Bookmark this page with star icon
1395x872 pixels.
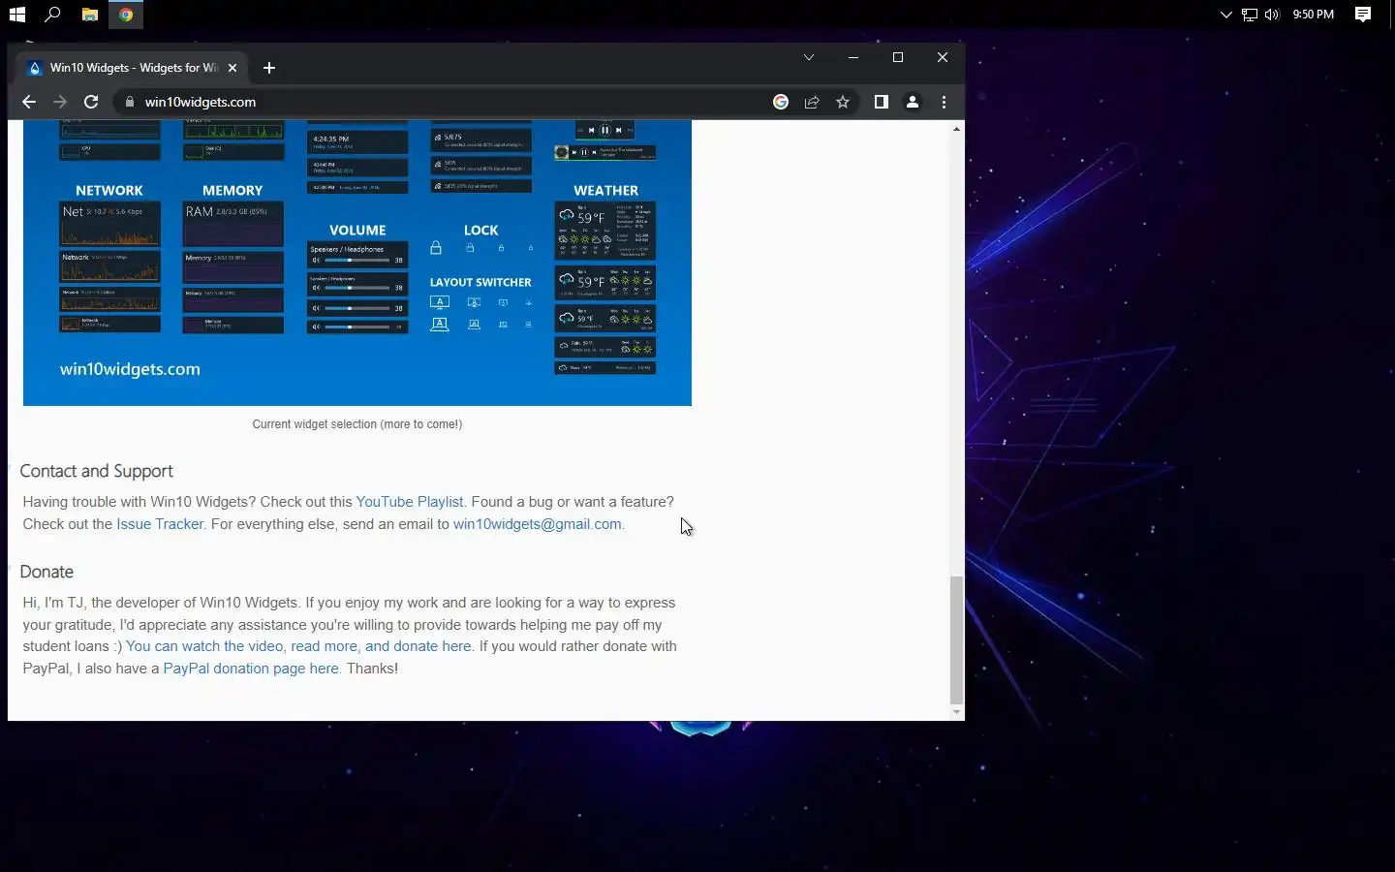[x=843, y=102]
